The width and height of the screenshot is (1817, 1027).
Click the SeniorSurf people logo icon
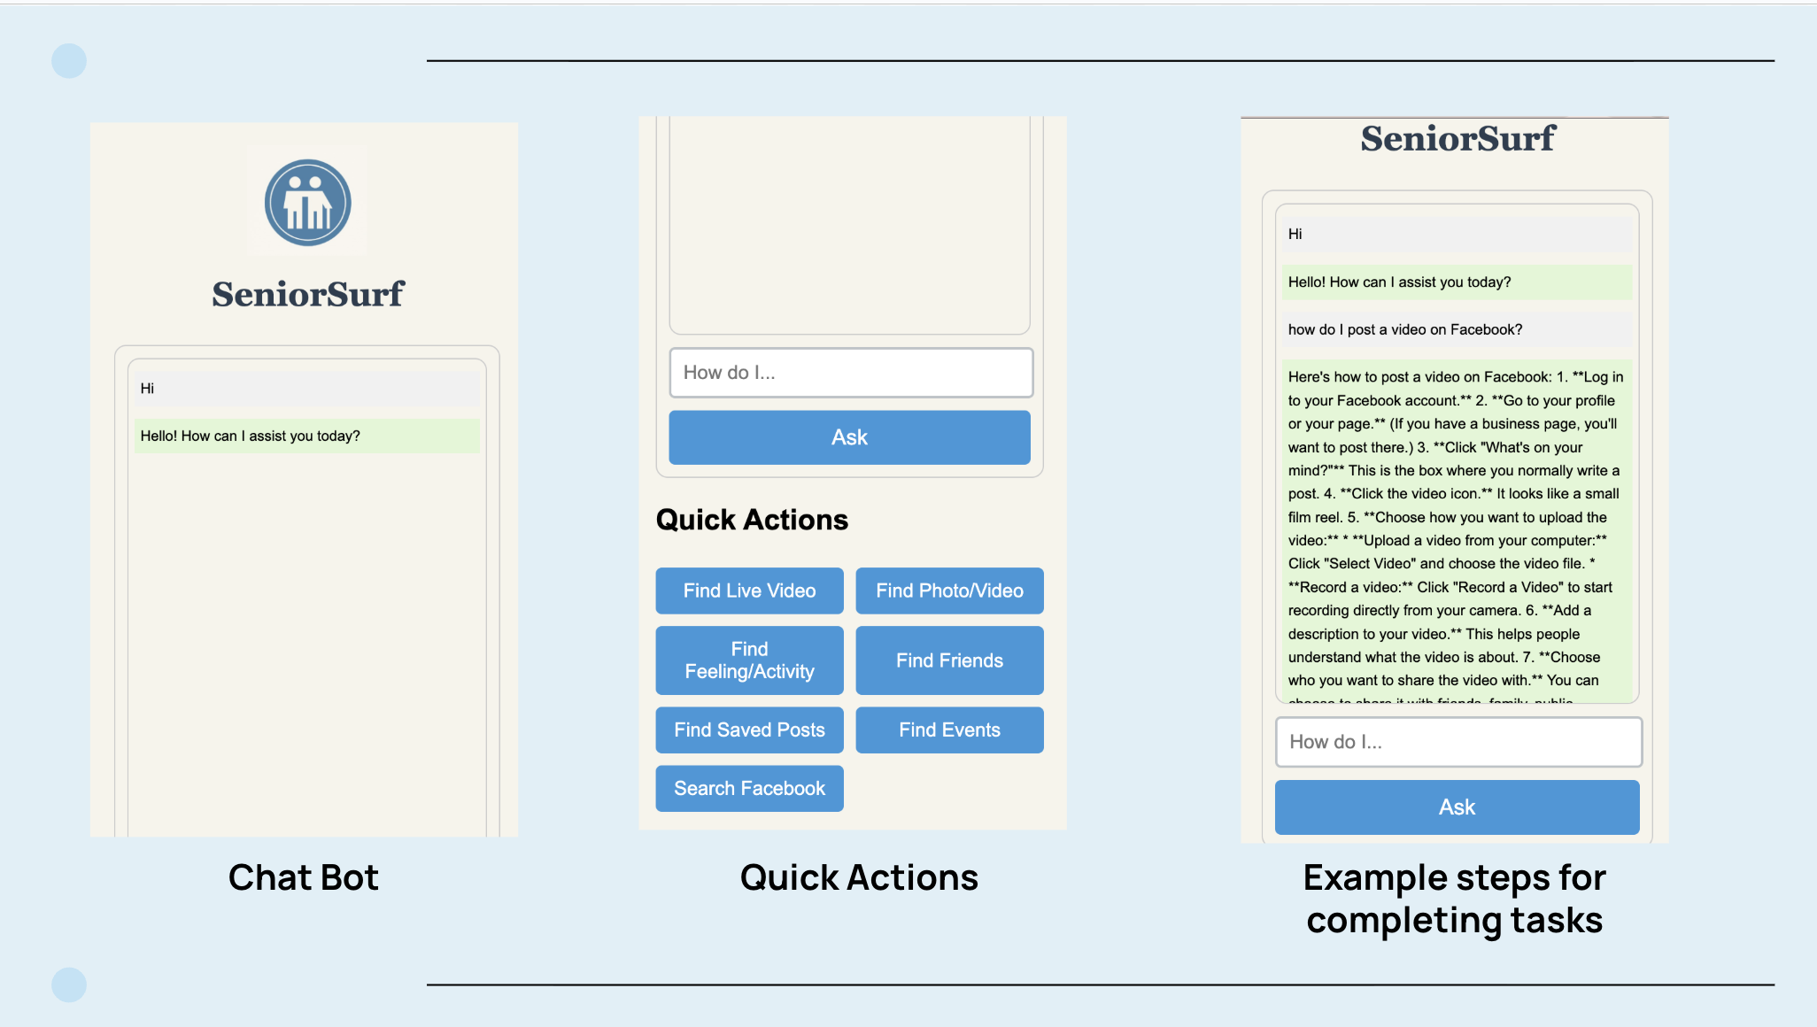(x=307, y=203)
